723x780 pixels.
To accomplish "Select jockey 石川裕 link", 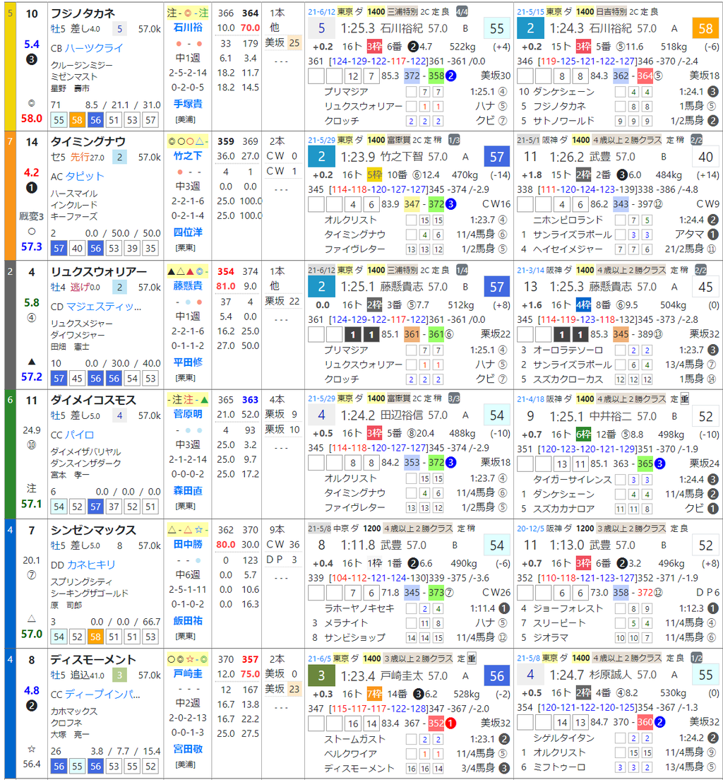I will [x=188, y=28].
